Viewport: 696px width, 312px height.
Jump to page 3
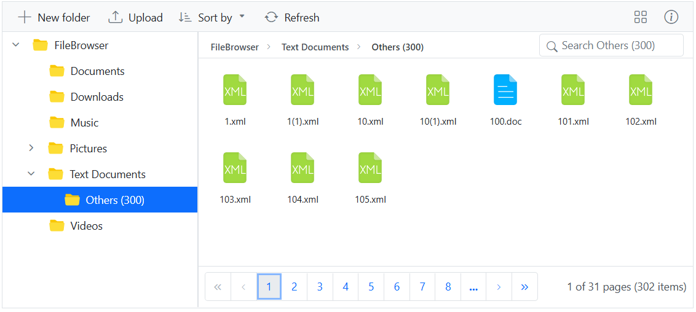click(x=320, y=287)
